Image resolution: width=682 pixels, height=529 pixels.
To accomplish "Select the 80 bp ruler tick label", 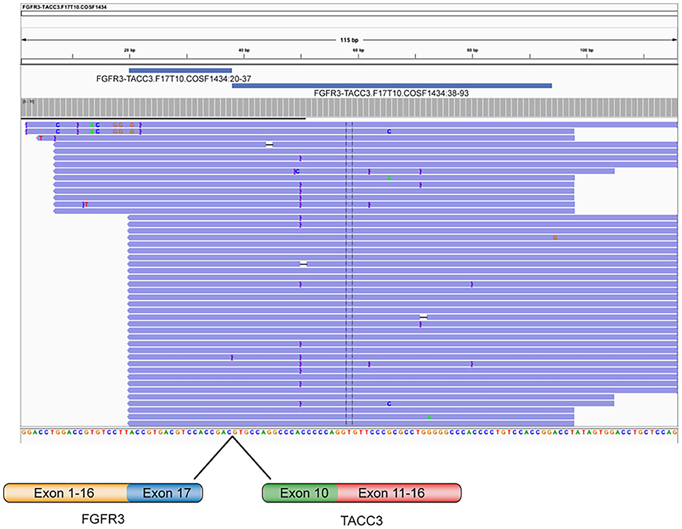I will tap(472, 50).
